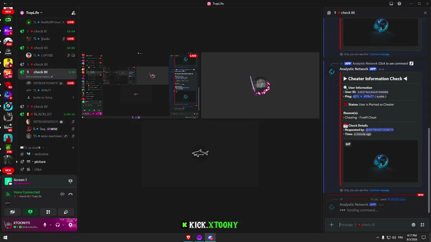Toggle screen share in the voice panel
The height and width of the screenshot is (242, 431).
(x=30, y=212)
